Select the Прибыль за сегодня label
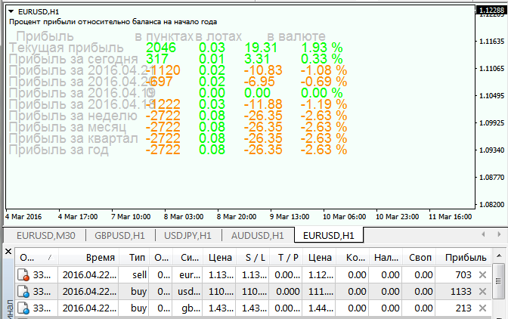The image size is (508, 319). [x=73, y=59]
